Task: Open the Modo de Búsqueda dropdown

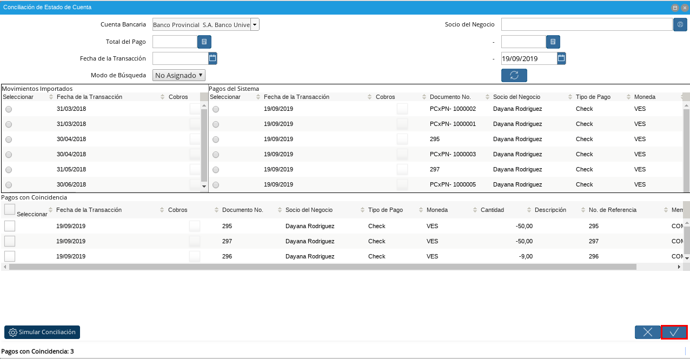Action: tap(179, 75)
